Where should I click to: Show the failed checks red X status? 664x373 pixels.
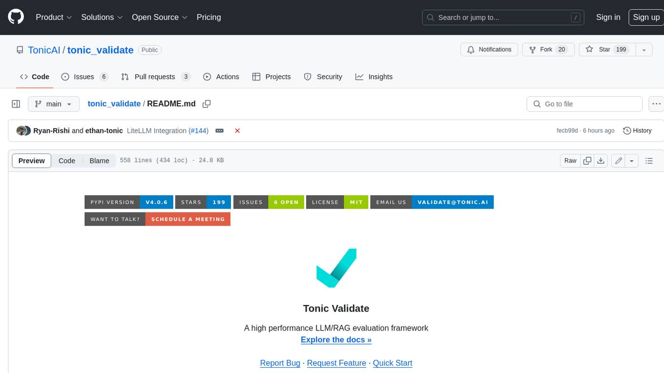(237, 131)
